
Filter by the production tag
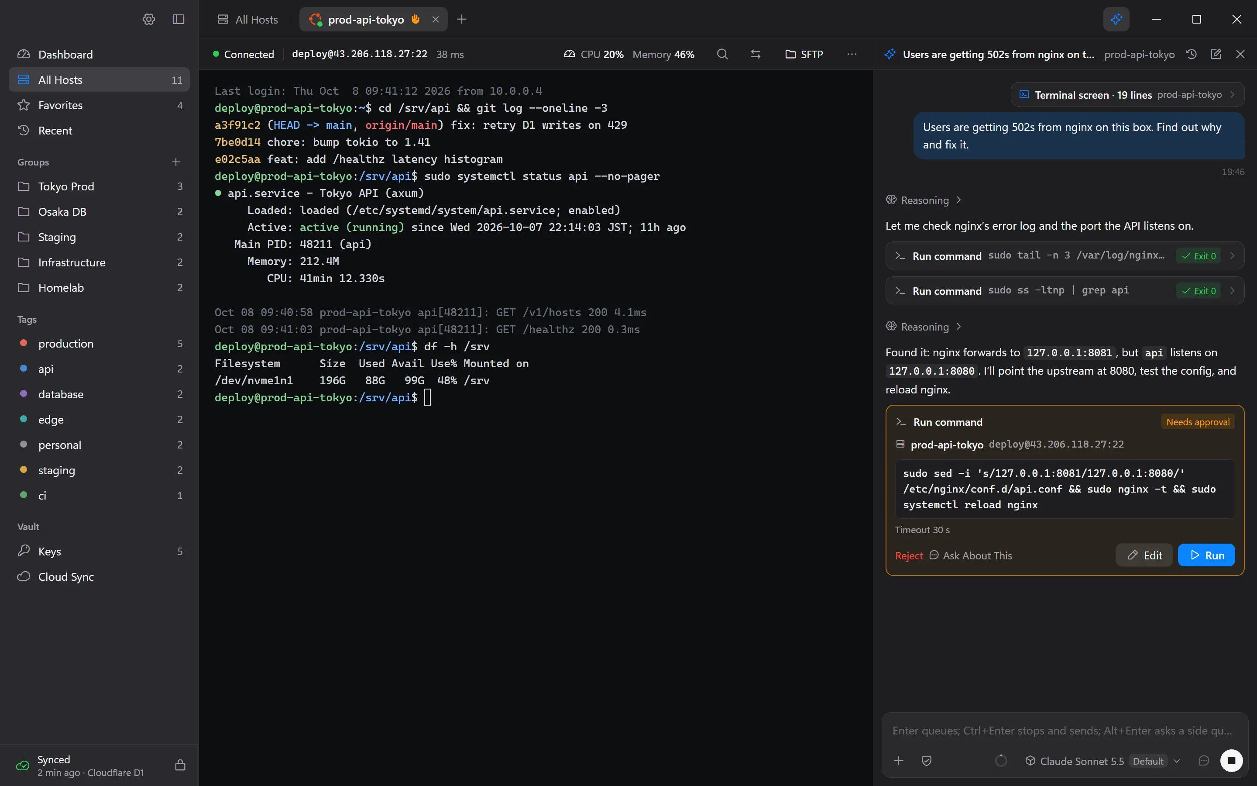(99, 343)
